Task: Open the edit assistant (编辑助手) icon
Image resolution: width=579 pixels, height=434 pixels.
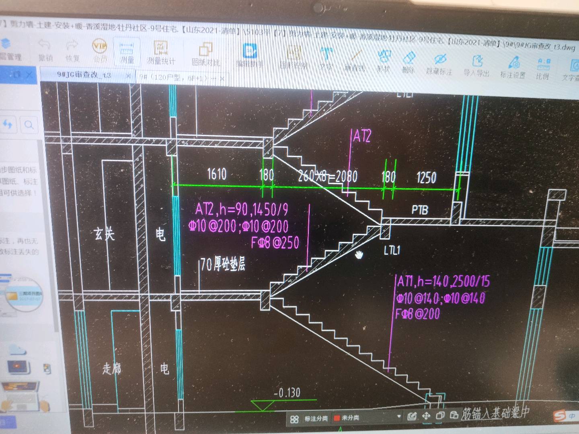Action: tap(249, 55)
